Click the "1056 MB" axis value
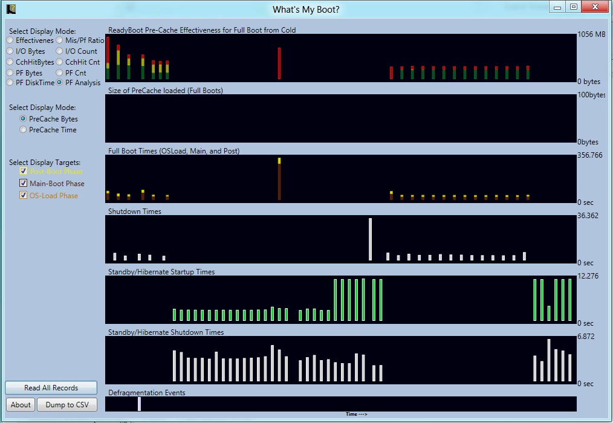The width and height of the screenshot is (613, 423). 591,34
